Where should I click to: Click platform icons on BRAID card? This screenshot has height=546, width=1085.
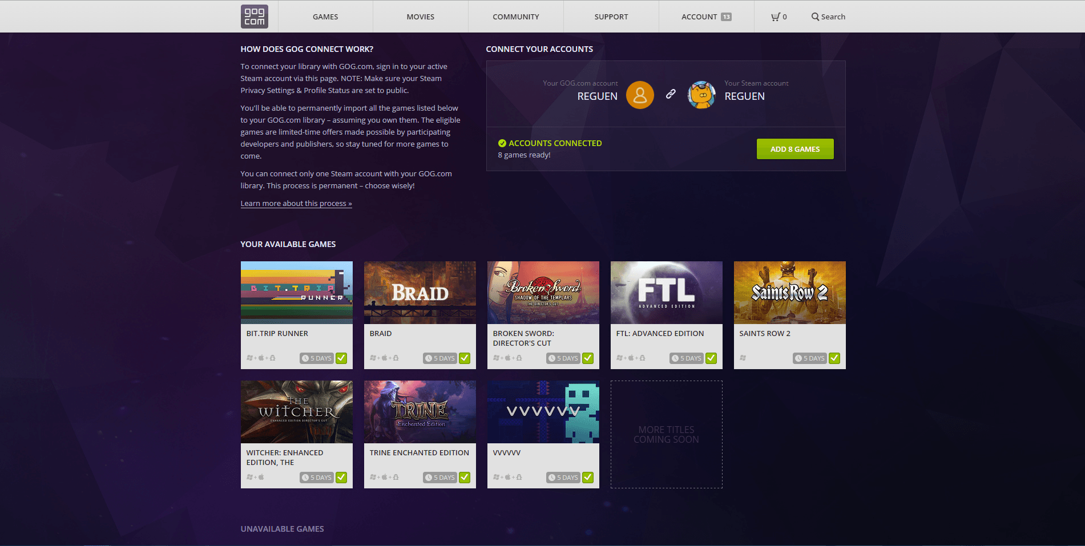pos(384,358)
